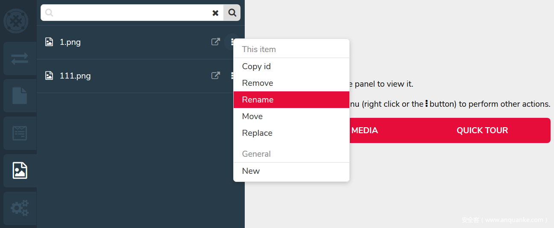Viewport: 554px width, 228px height.
Task: Open 1.png in new tab icon
Action: tap(216, 42)
